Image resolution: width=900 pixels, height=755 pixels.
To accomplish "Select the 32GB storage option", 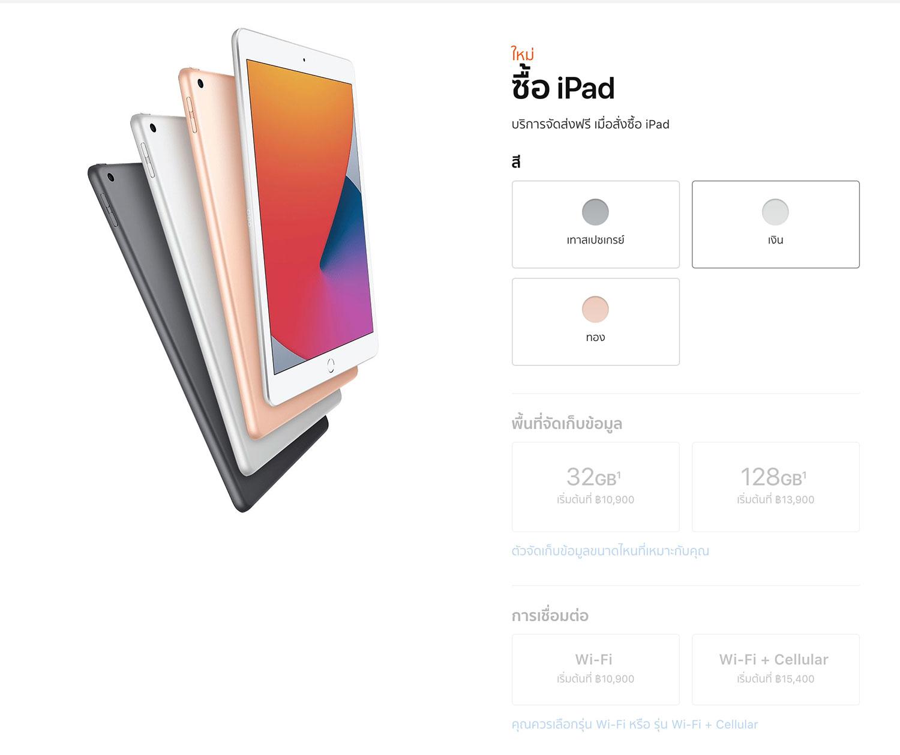I will (x=596, y=487).
